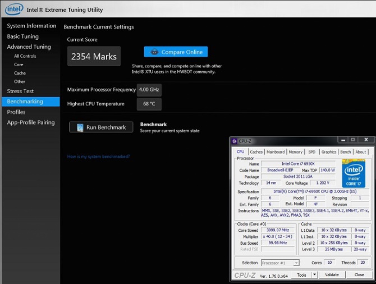Expand the Tools dropdown arrow in CPU-Z
Viewport: 376px width, 284px height.
314,275
